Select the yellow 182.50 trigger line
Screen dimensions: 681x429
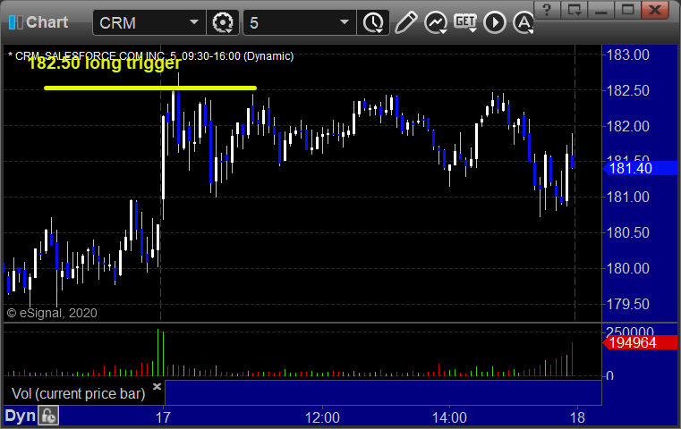(x=150, y=88)
